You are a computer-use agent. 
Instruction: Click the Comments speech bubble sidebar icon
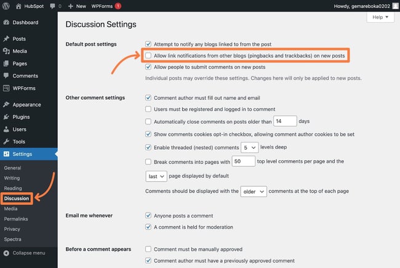(6, 76)
